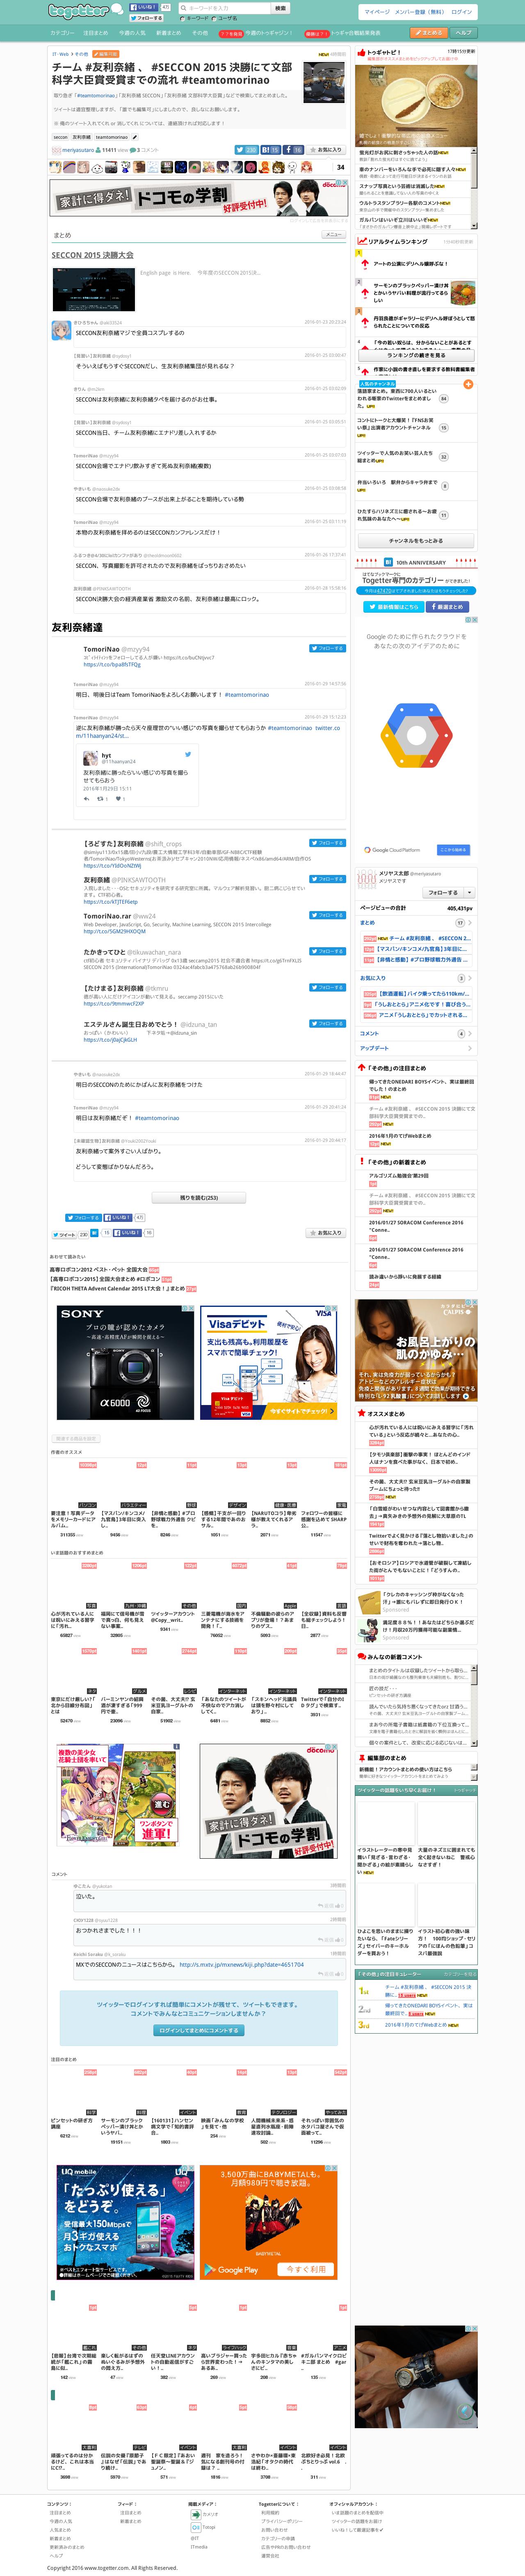Click the teamtomorinao tag

(x=112, y=137)
